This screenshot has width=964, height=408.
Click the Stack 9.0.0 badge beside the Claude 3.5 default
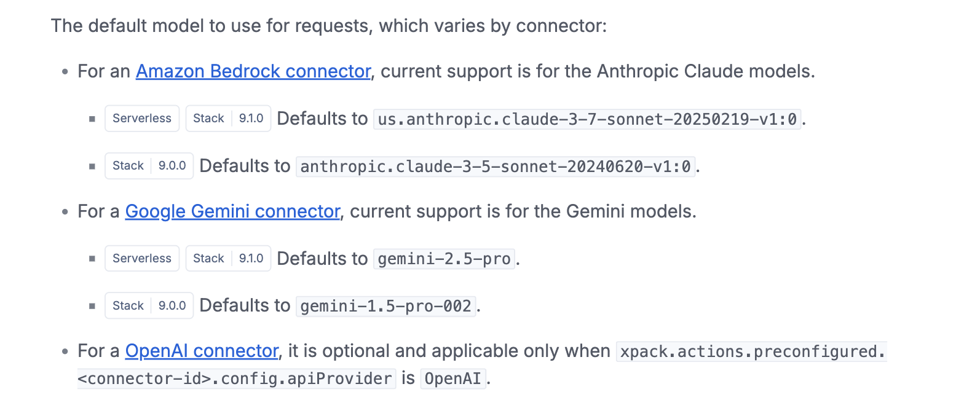(x=149, y=166)
